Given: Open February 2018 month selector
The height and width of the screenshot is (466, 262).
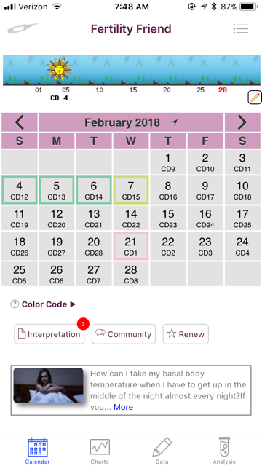Looking at the screenshot, I should tap(131, 122).
